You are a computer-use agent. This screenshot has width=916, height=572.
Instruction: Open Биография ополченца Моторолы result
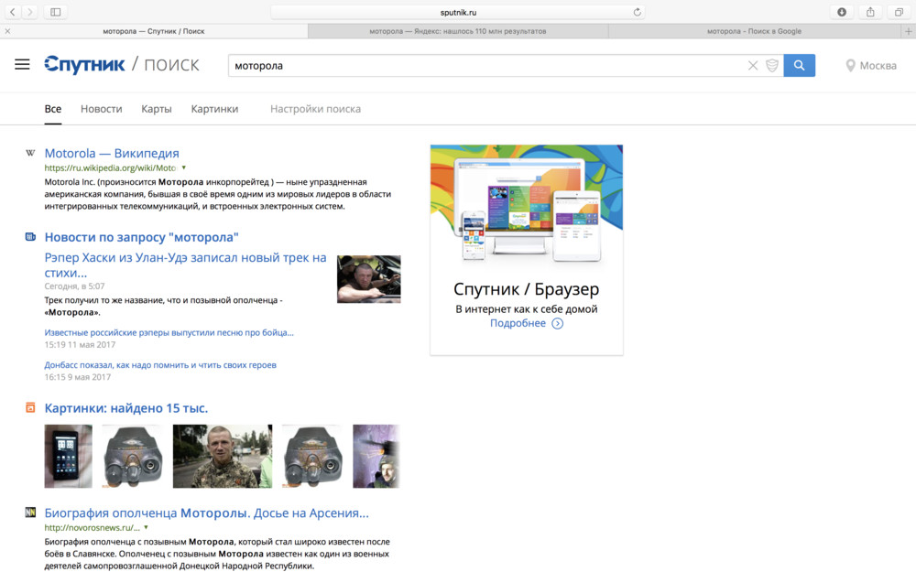click(207, 513)
